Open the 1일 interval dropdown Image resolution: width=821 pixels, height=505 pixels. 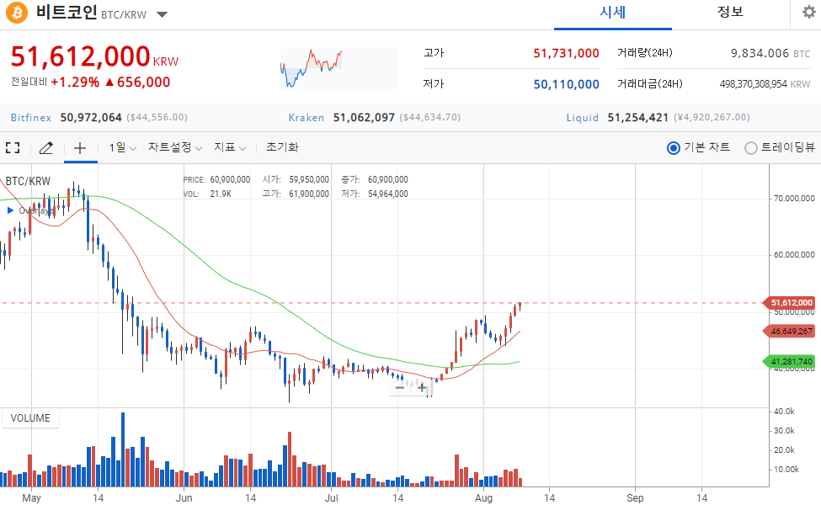point(123,147)
